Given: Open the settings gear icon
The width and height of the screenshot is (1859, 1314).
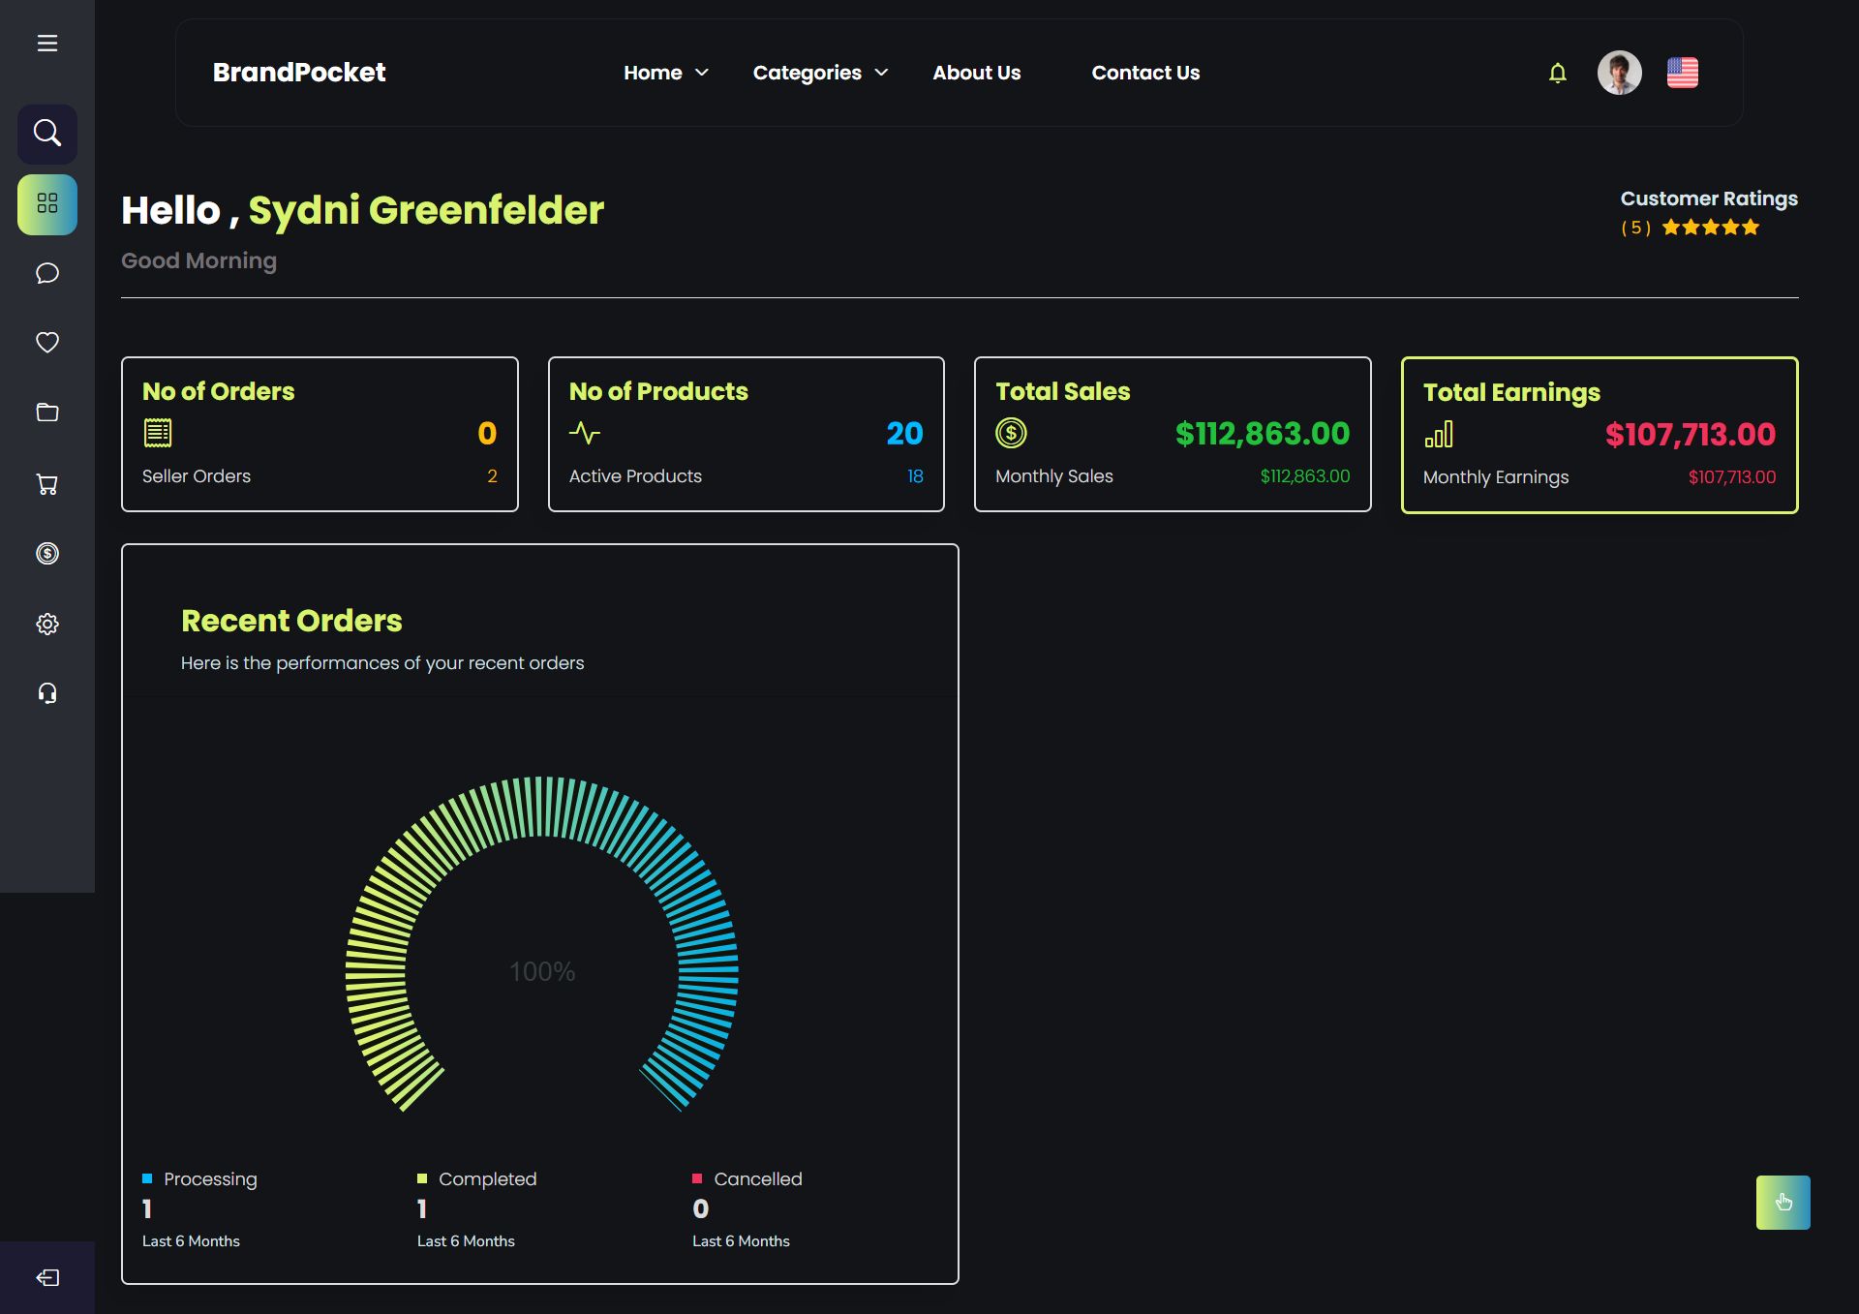Looking at the screenshot, I should [47, 624].
